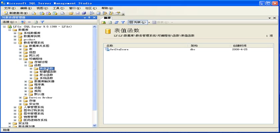Sort by the 架构 column header
280x133 pixels.
(209, 46)
